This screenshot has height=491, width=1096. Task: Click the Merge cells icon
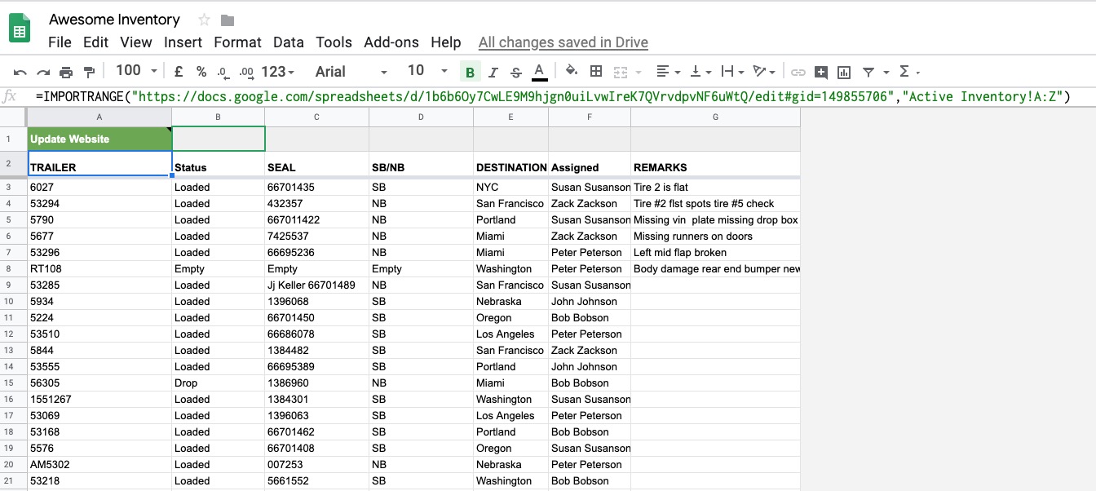click(x=621, y=72)
